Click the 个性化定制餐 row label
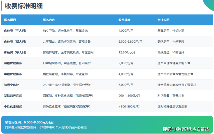 coord(13,106)
